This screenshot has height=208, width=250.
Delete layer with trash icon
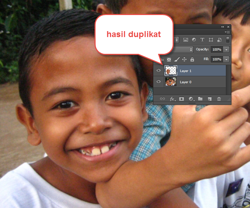coord(219,99)
